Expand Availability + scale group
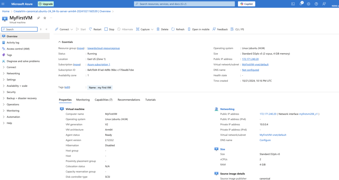This screenshot has width=339, height=180. 17,86
